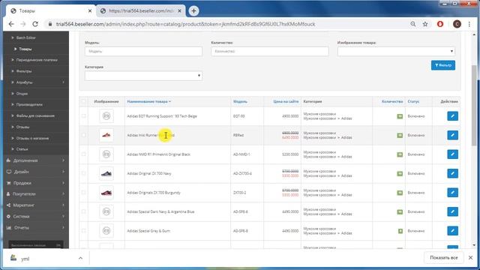Toggle the select-all checkbox in table header
Image resolution: width=480 pixels, height=270 pixels.
point(83,102)
